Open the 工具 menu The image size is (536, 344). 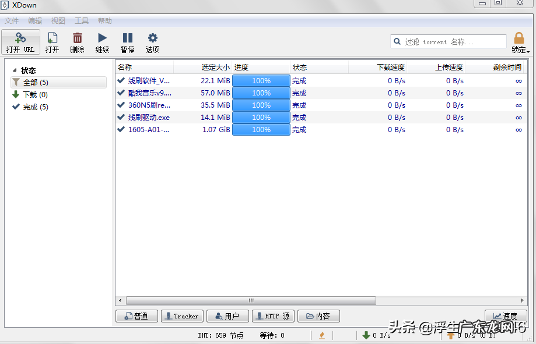(81, 21)
